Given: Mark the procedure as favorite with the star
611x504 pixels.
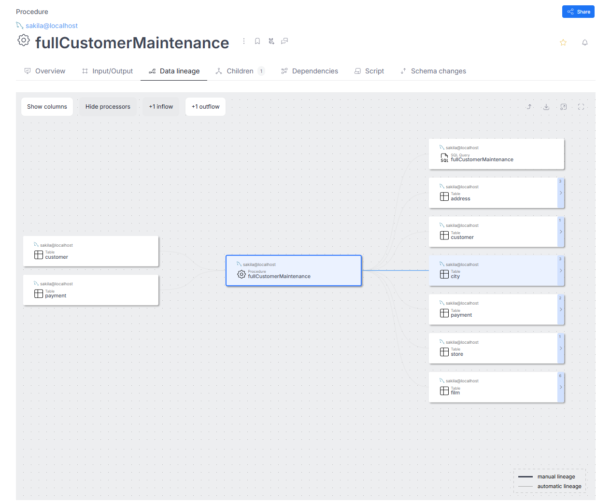Looking at the screenshot, I should 563,42.
